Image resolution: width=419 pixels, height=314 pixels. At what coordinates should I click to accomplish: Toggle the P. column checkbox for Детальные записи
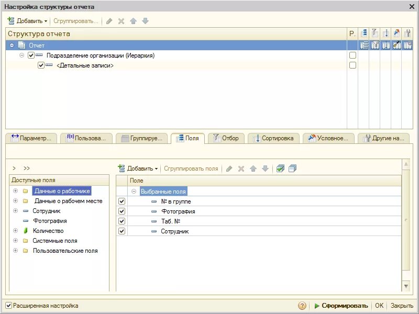tap(352, 65)
